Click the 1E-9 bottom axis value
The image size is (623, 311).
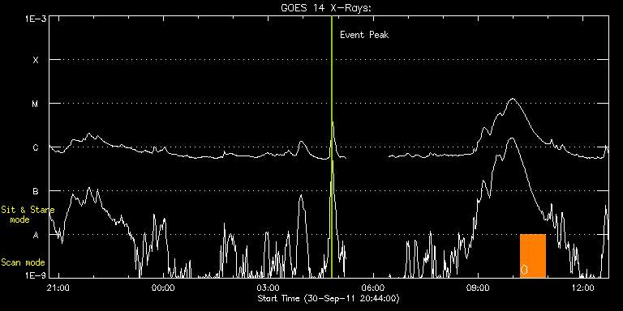pyautogui.click(x=33, y=275)
